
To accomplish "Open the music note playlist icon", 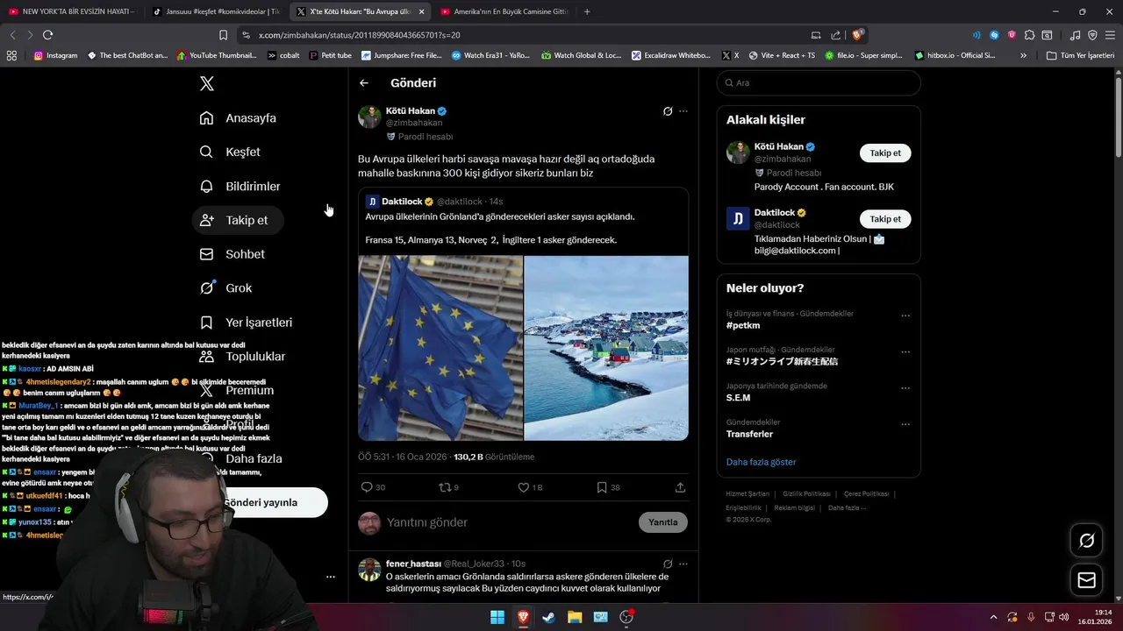I will coord(1075,35).
